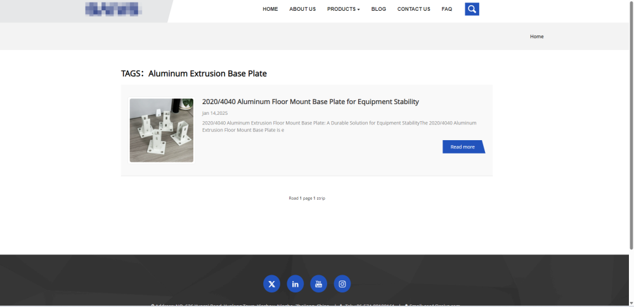Go to the HOME menu item
The width and height of the screenshot is (634, 307).
(x=270, y=9)
